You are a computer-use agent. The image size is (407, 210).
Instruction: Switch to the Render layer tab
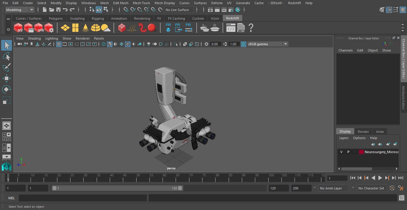(x=363, y=132)
